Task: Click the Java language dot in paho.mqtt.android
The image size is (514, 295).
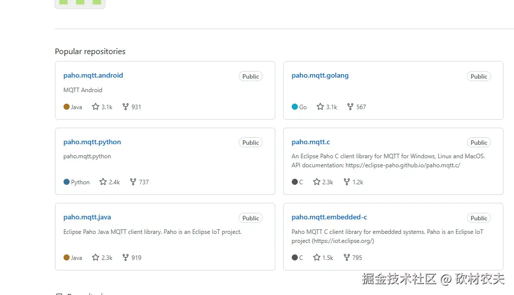Action: point(67,107)
